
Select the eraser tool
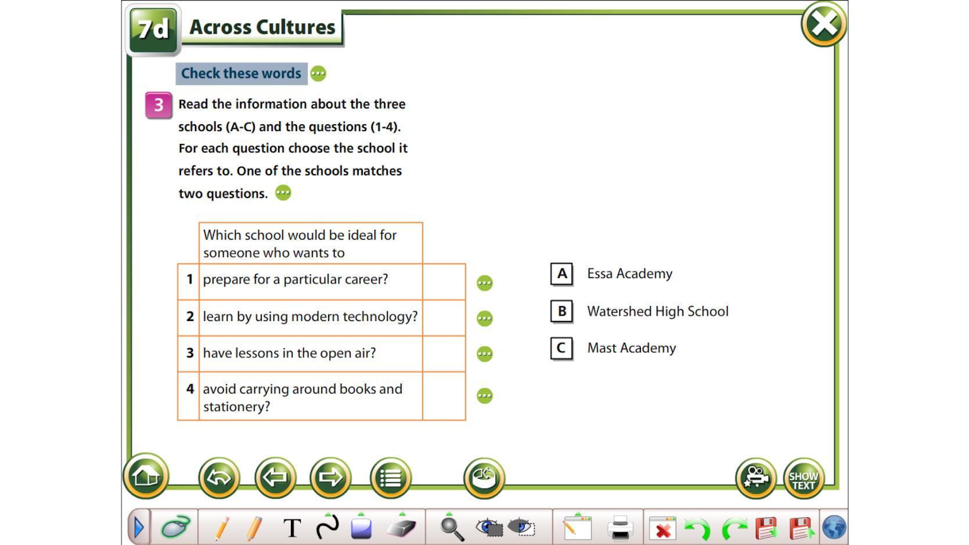coord(401,527)
